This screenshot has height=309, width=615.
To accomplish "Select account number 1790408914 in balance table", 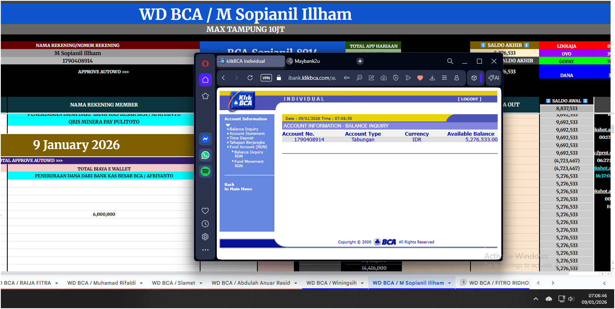I will tap(309, 140).
